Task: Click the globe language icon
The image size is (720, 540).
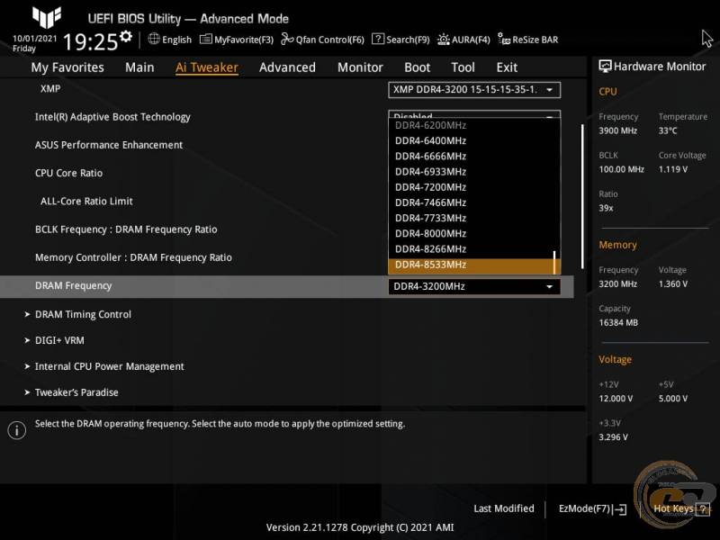Action: [154, 39]
